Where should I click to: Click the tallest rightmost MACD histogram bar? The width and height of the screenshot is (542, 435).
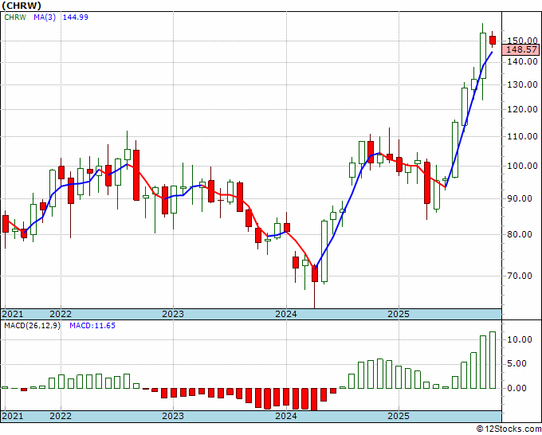tap(493, 360)
